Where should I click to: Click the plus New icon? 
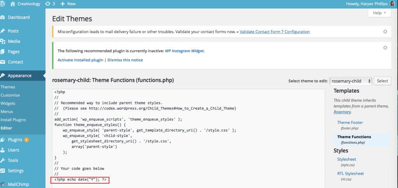coord(63,4)
